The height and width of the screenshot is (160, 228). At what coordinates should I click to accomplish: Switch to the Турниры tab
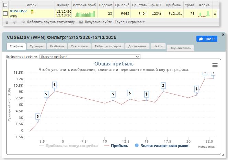[36, 46]
